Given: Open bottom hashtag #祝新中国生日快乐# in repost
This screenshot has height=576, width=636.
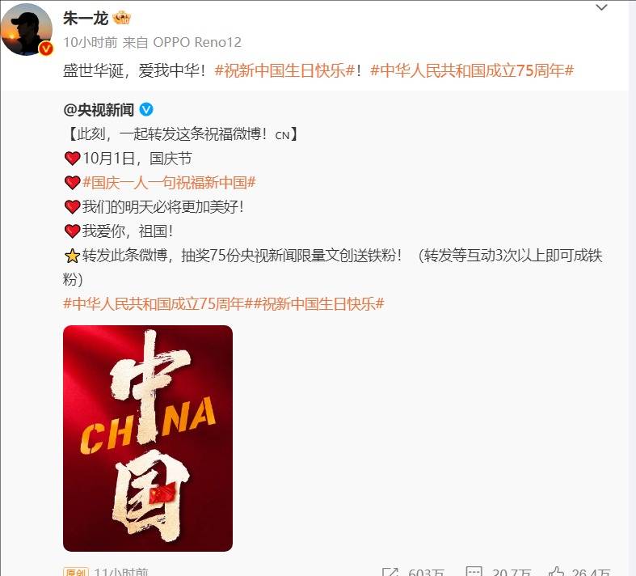Looking at the screenshot, I should tap(319, 303).
